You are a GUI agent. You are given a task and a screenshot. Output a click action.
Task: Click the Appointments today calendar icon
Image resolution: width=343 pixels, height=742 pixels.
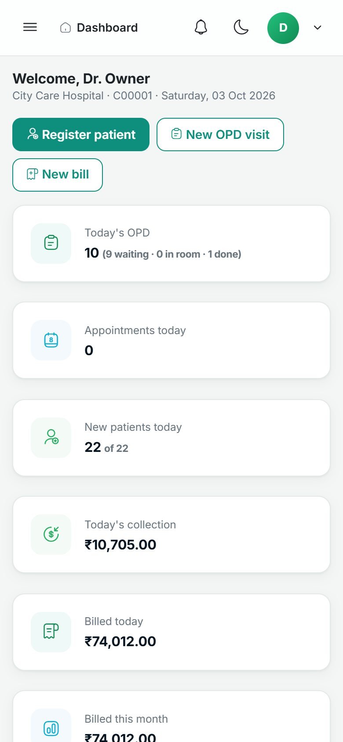point(51,340)
